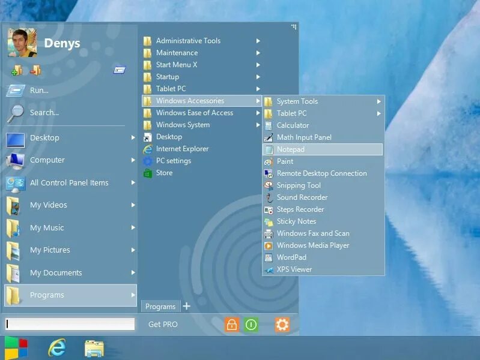The image size is (480, 360).
Task: Click the Sound Recorder microphone icon
Action: (269, 197)
